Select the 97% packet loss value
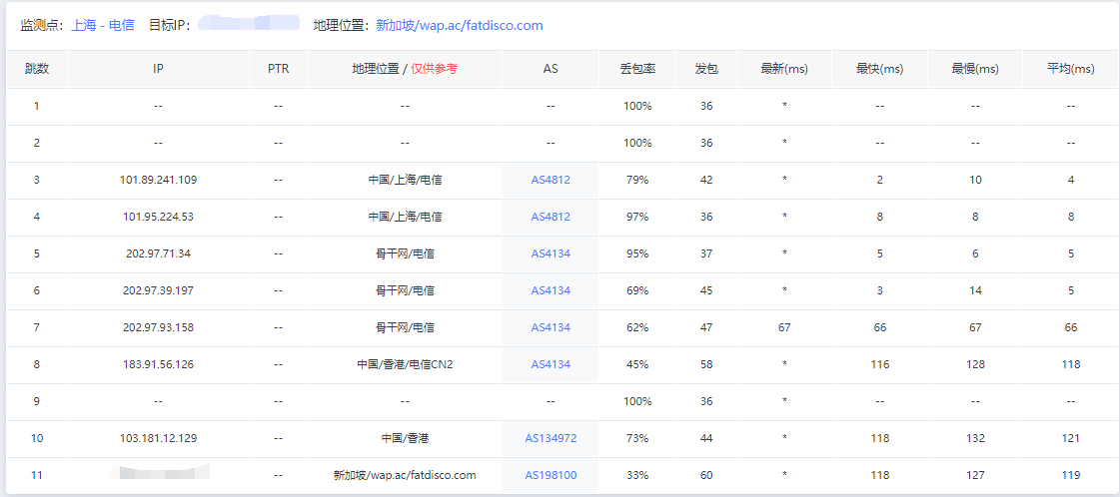The height and width of the screenshot is (497, 1120). click(x=637, y=217)
